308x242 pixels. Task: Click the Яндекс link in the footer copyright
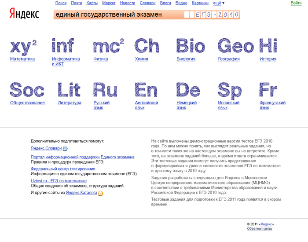(266, 224)
